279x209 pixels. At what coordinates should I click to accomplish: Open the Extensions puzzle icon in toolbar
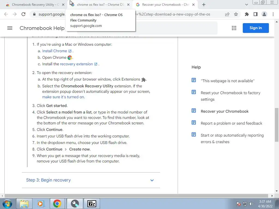247,14
